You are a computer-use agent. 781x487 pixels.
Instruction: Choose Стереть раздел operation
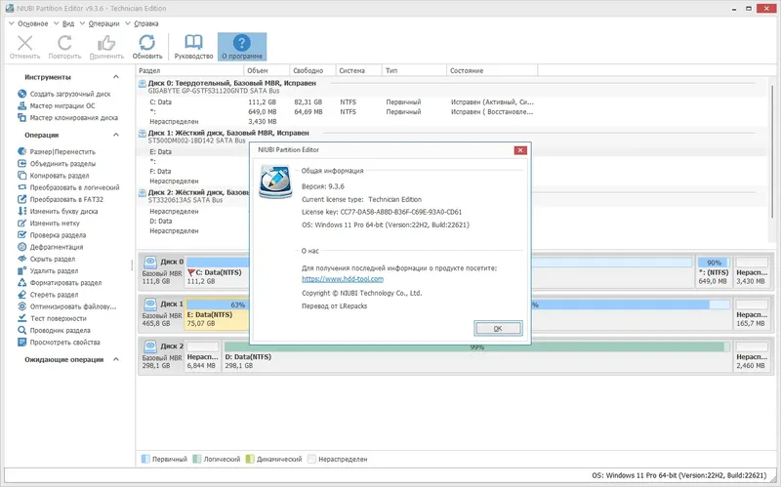pyautogui.click(x=54, y=295)
